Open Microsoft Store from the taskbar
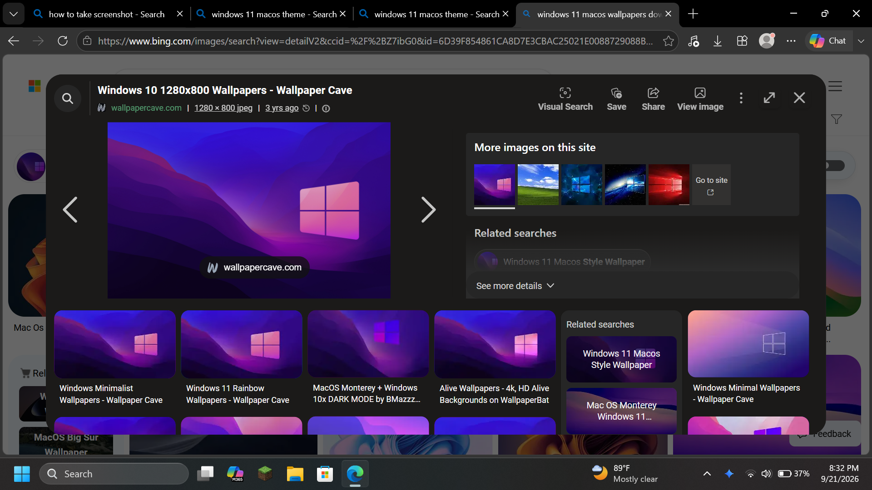This screenshot has width=872, height=490. (325, 474)
